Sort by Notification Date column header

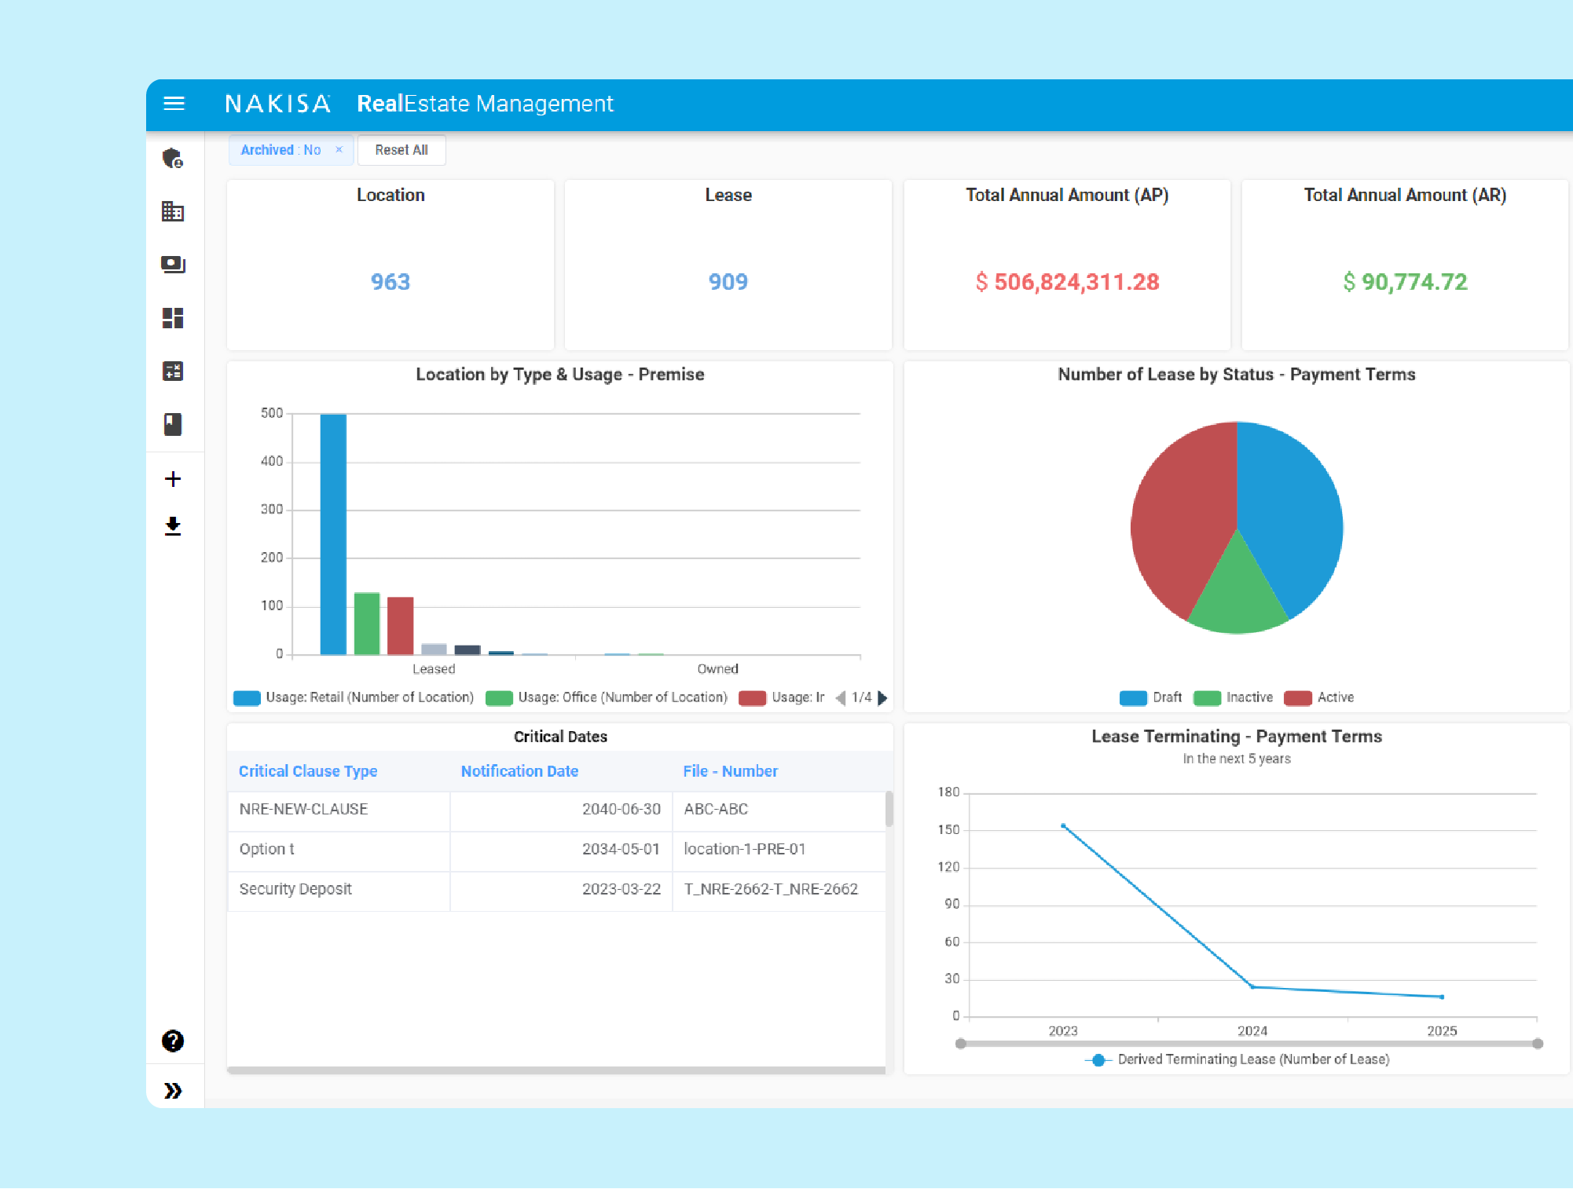(519, 771)
